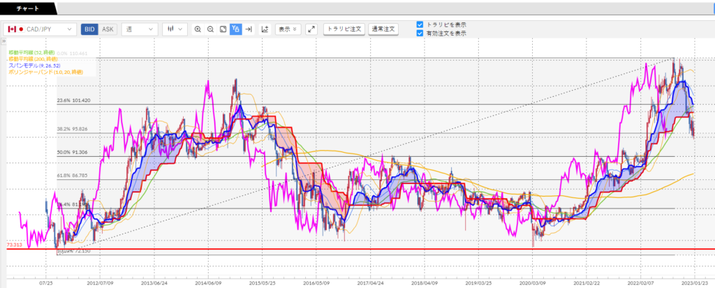Expand the 表示 display menu

287,29
